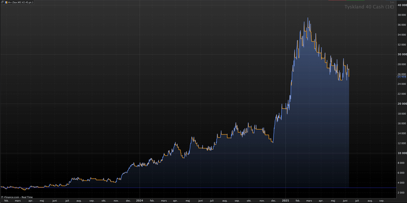
Task: Click the red bar segment at top edge
Action: coord(337,0)
